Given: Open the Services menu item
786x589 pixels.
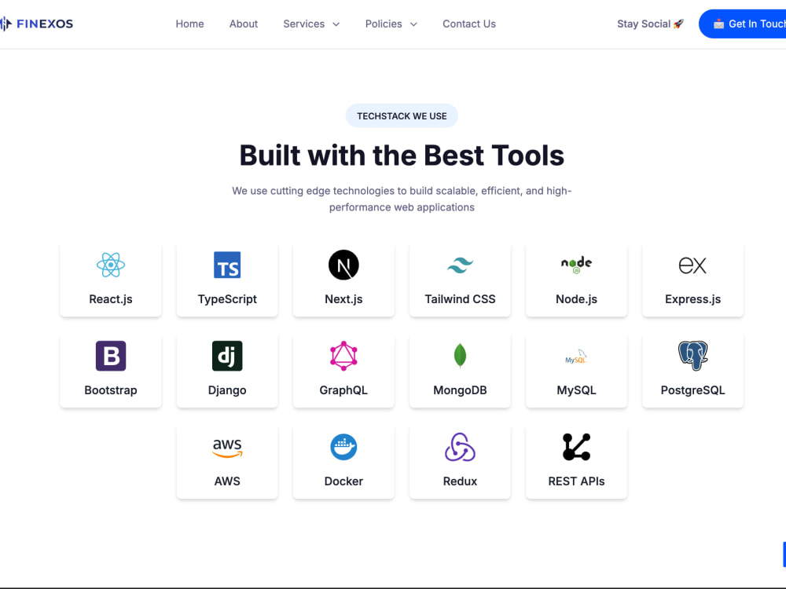Looking at the screenshot, I should (x=303, y=24).
